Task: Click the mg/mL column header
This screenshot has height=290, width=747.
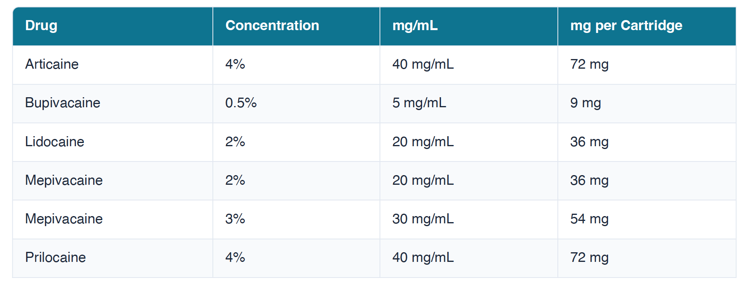Action: click(415, 26)
